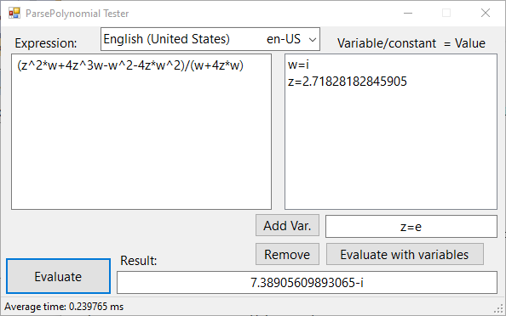Image resolution: width=506 pixels, height=316 pixels.
Task: Click the disabled maximize window icon
Action: point(446,14)
